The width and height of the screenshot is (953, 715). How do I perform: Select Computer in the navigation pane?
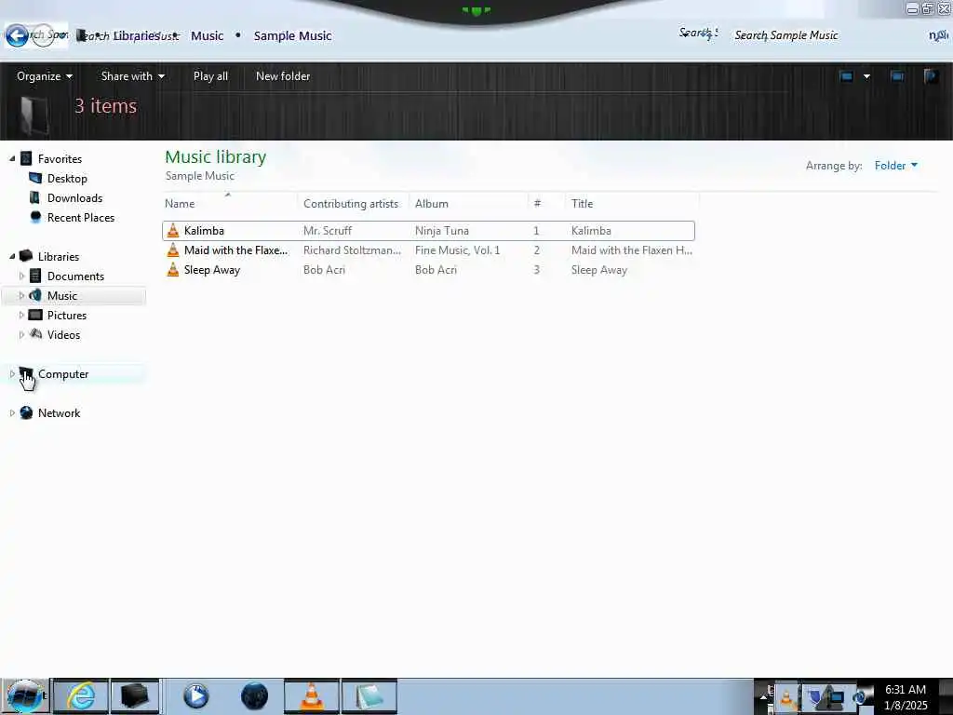point(63,374)
